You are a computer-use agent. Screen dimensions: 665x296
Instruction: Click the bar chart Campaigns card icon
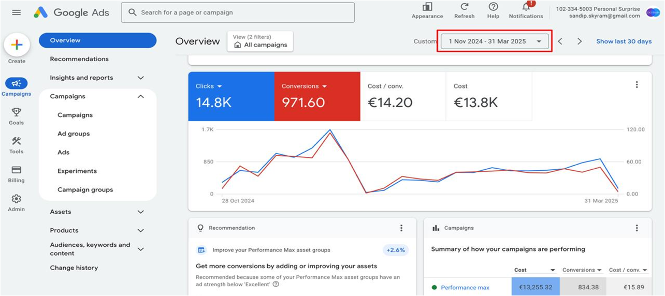(x=436, y=228)
